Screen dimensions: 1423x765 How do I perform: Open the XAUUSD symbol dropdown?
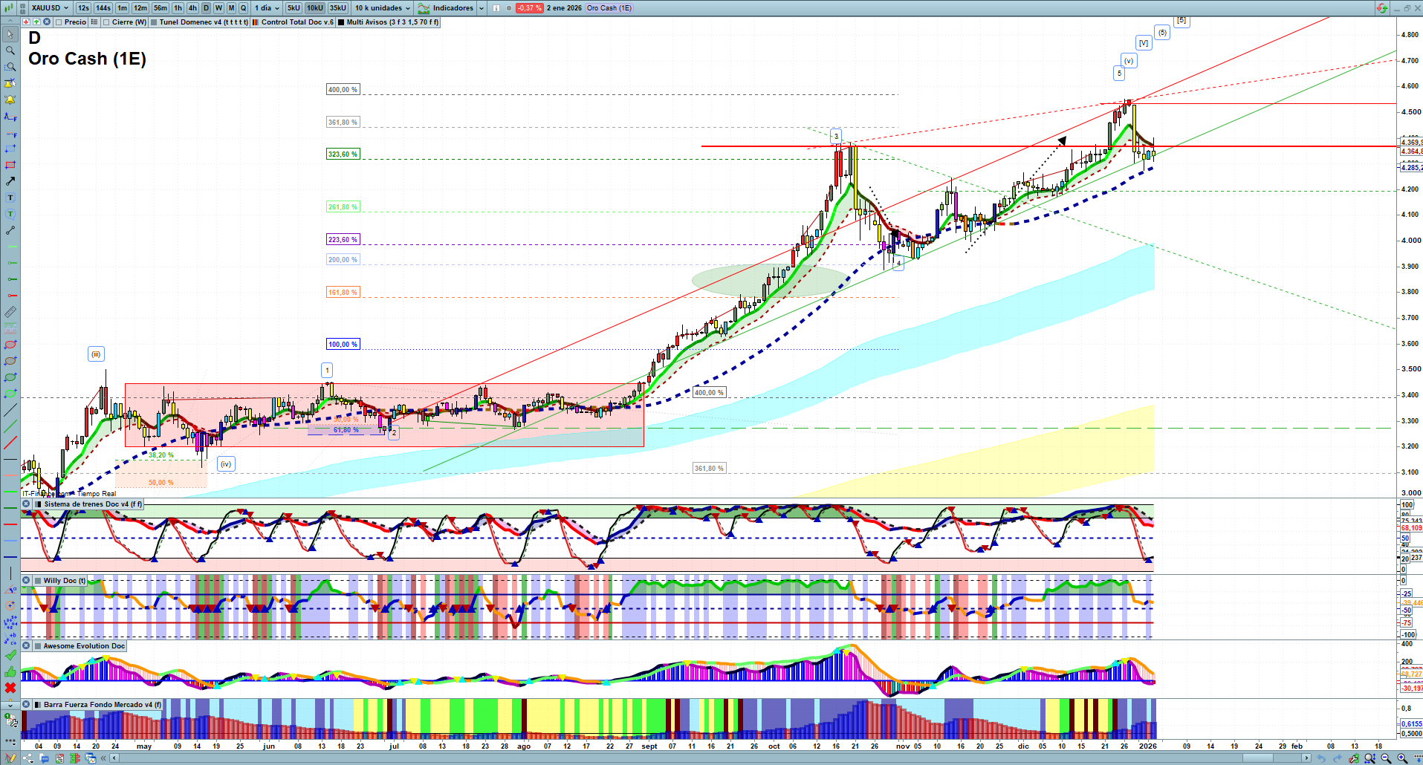(x=51, y=8)
